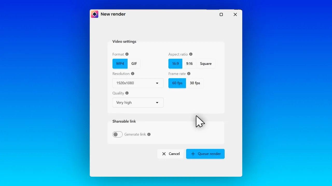Image resolution: width=332 pixels, height=186 pixels.
Task: Click the Resolution info icon
Action: point(133,74)
